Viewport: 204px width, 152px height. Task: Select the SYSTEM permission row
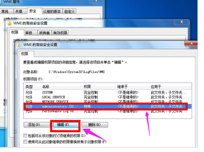click(108, 92)
